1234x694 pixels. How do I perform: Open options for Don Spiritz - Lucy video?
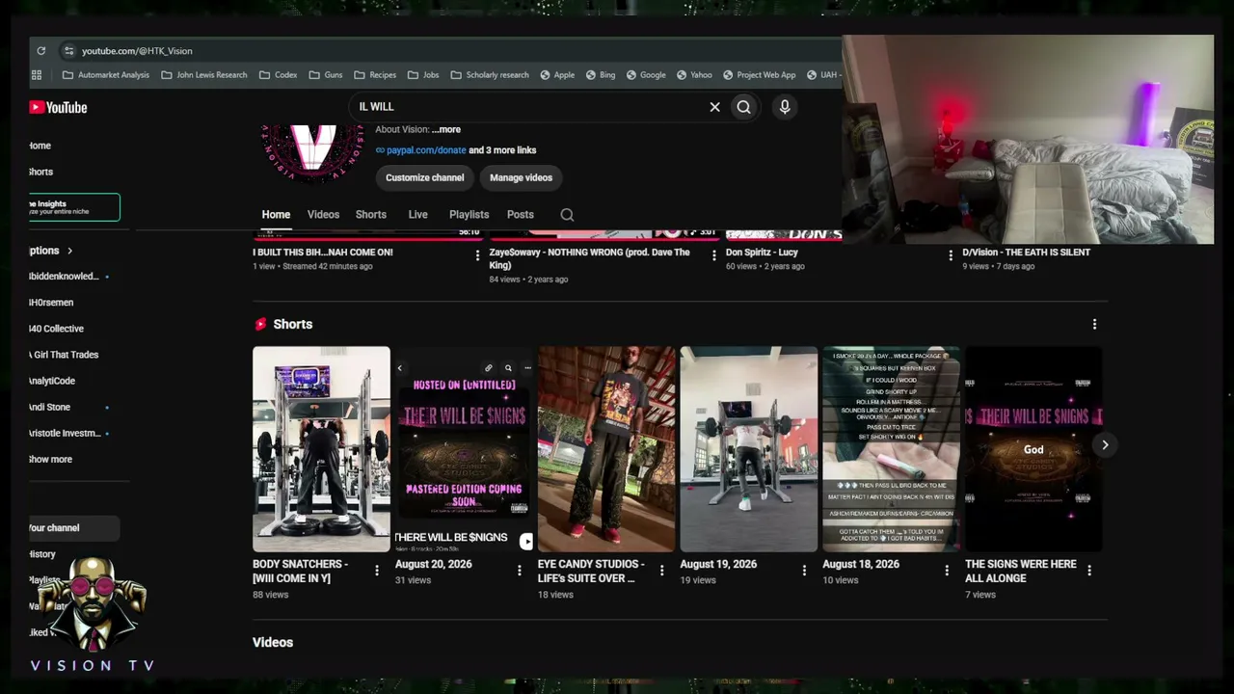click(951, 255)
